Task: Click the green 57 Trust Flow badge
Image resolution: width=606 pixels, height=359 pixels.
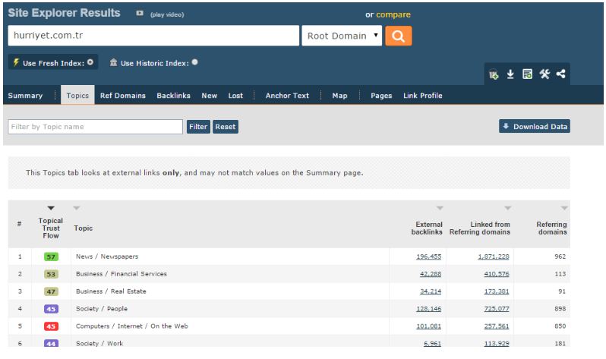Action: [51, 257]
